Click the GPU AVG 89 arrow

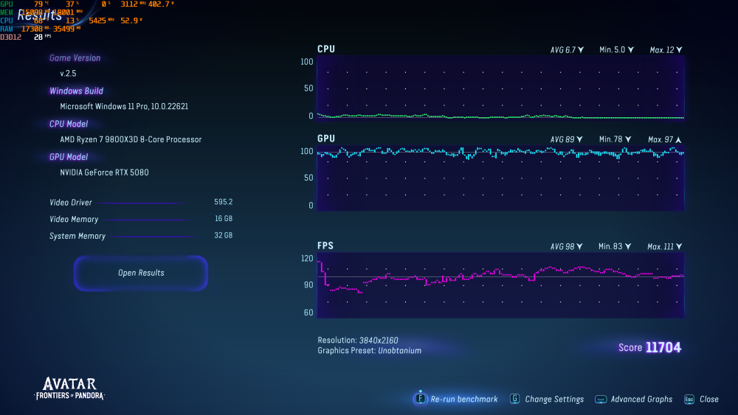coord(581,139)
